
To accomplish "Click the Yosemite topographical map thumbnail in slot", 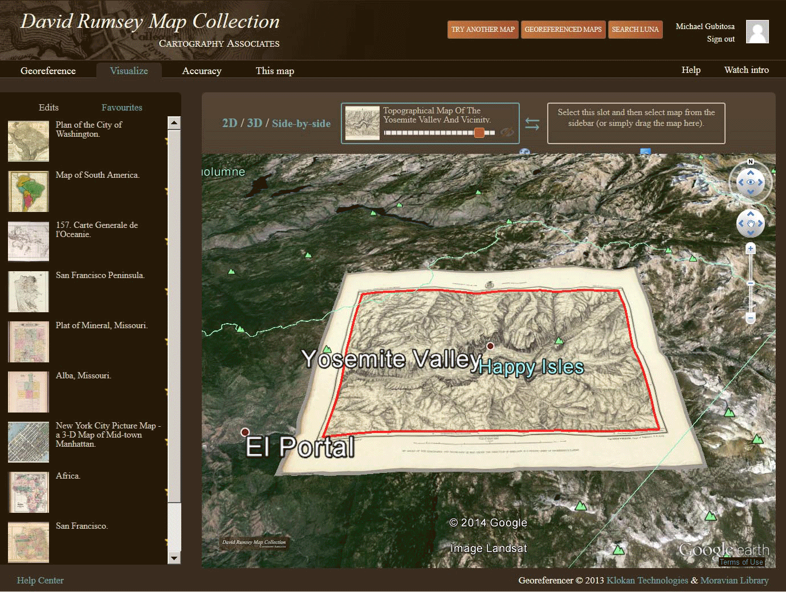I will click(x=362, y=123).
